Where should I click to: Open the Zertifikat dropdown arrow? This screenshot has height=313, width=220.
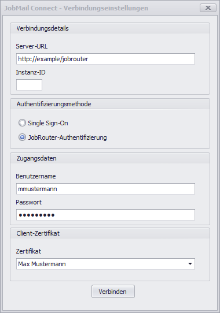[190, 264]
